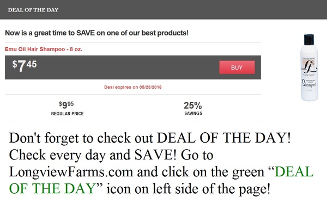Click the LongviewFarms.com text

point(71,172)
